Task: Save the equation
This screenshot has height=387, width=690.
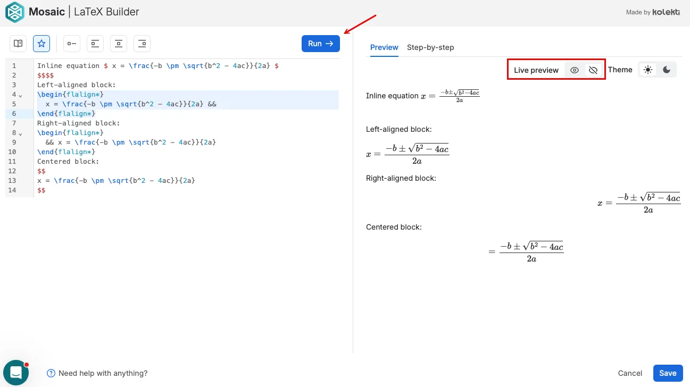Action: (668, 373)
